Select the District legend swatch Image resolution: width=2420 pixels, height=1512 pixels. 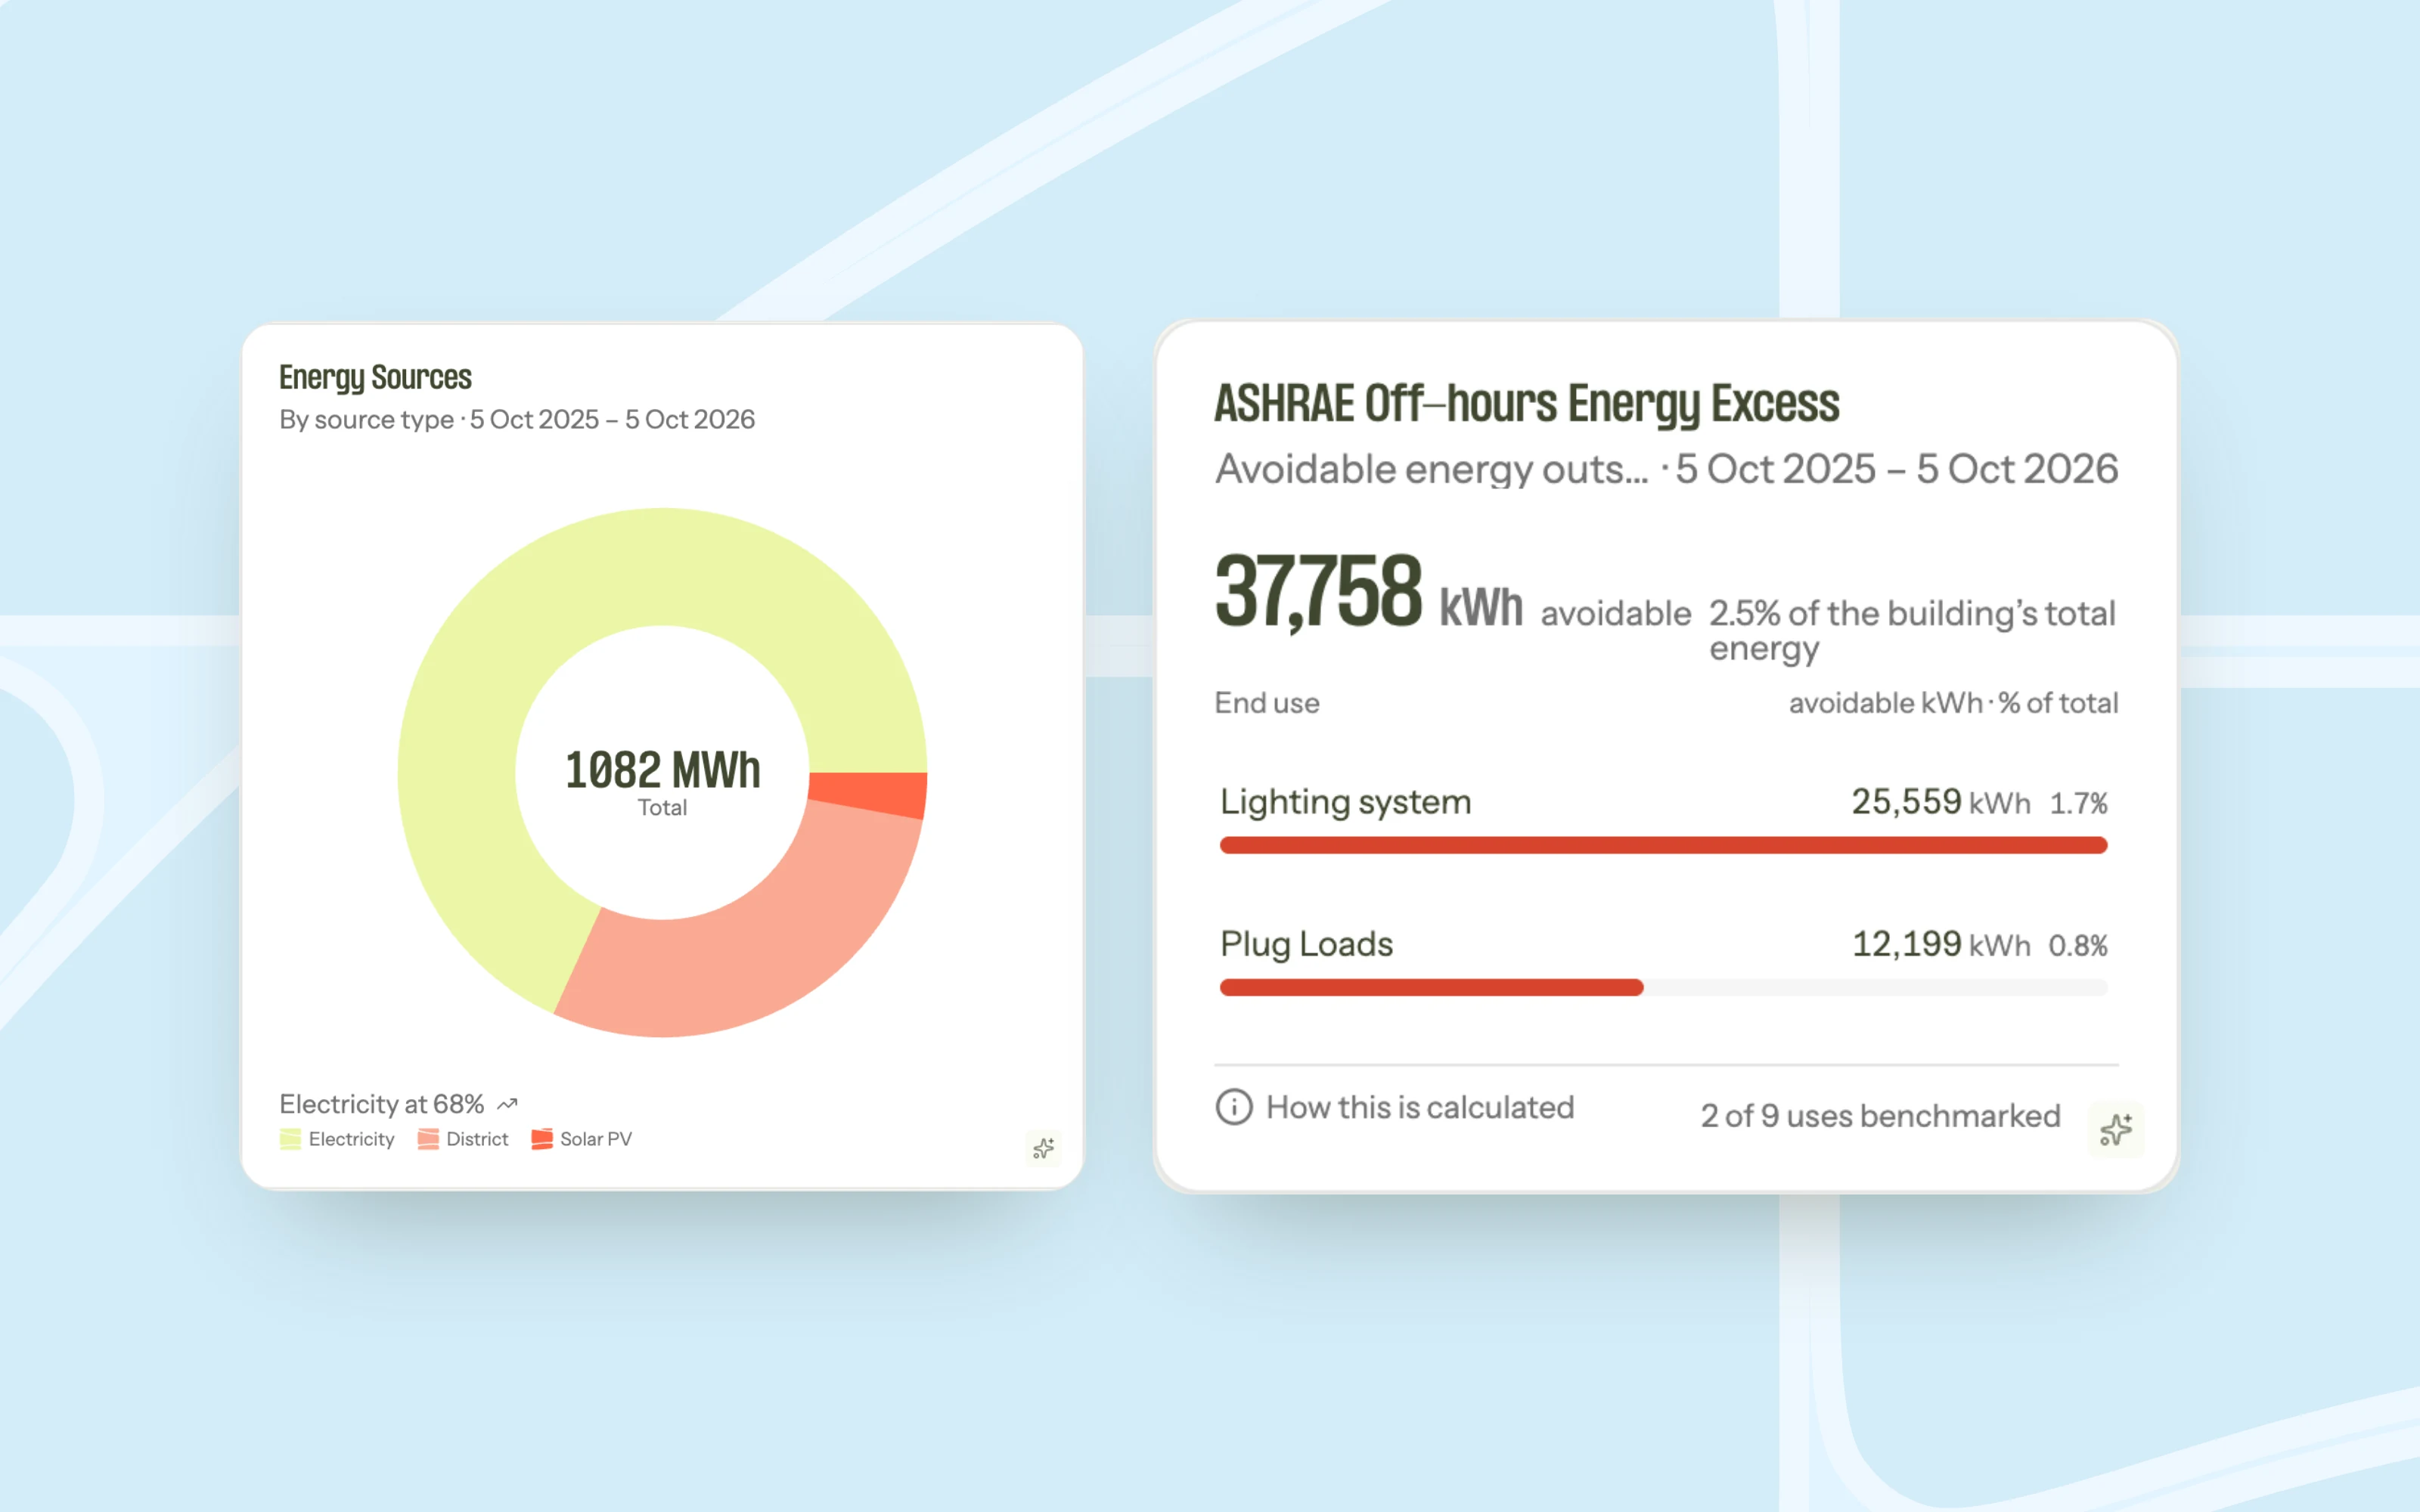pos(428,1139)
